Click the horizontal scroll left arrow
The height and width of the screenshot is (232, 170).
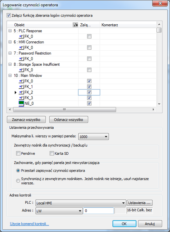[x=10, y=110]
